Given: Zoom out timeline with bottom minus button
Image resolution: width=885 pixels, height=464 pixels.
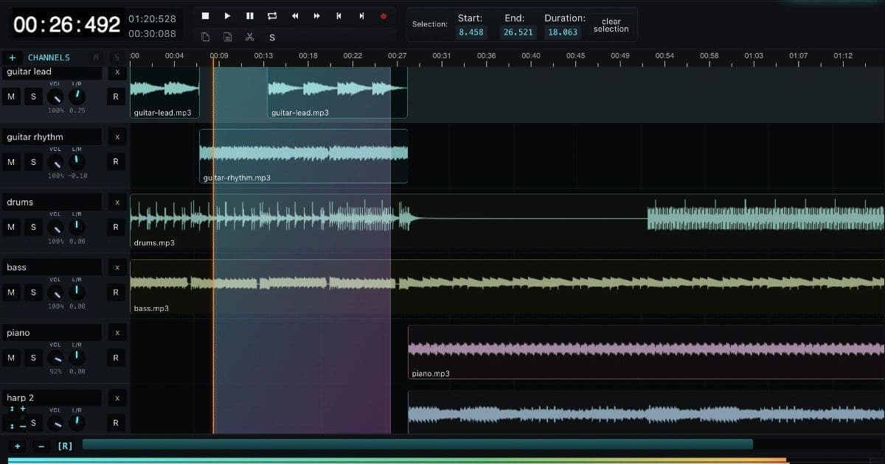Looking at the screenshot, I should pyautogui.click(x=41, y=446).
